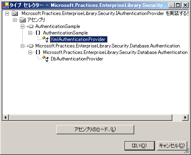Collapse the AuthenticationSample namespace node
This screenshot has width=191, height=155.
tap(30, 33)
